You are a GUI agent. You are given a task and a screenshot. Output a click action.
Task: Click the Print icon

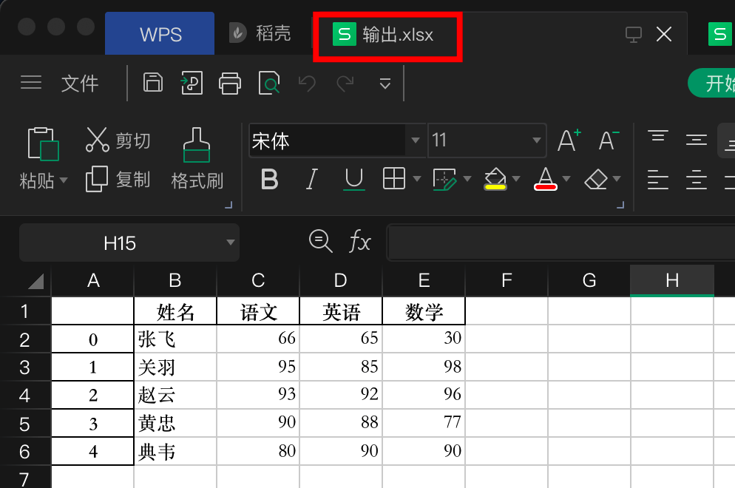[x=230, y=84]
